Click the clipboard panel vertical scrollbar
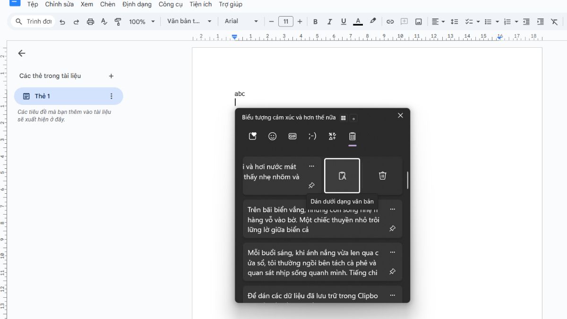Viewport: 567px width, 319px height. point(407,180)
